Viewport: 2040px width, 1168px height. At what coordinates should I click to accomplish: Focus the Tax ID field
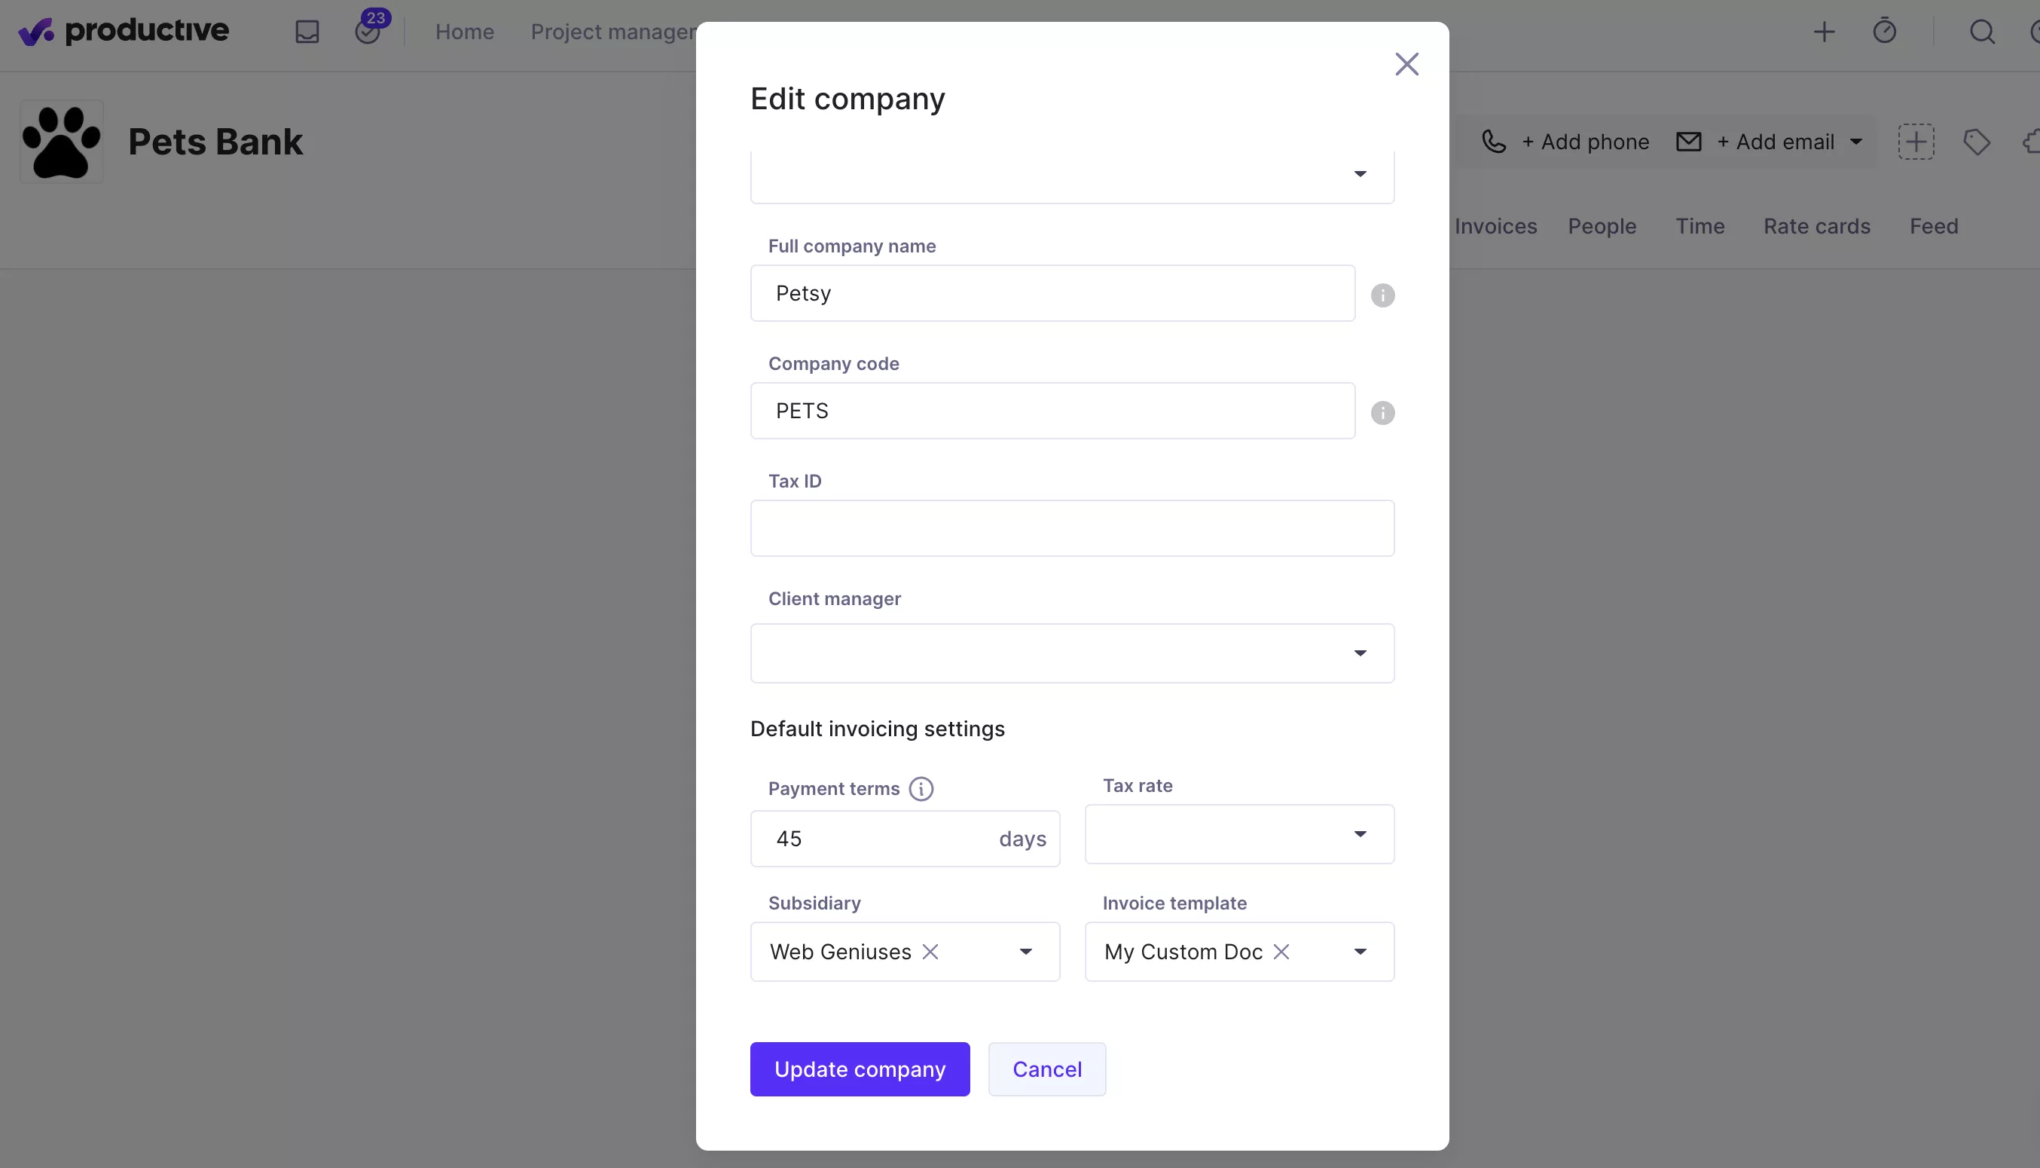(x=1072, y=529)
